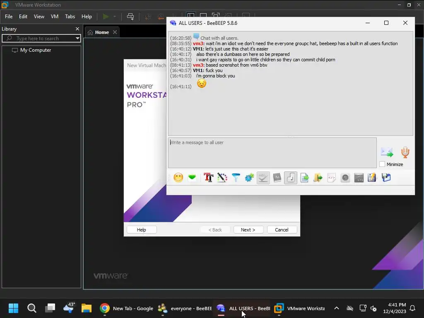424x318 pixels.
Task: Switch to the everyone - BeeBEEP taskbar window
Action: (185, 308)
